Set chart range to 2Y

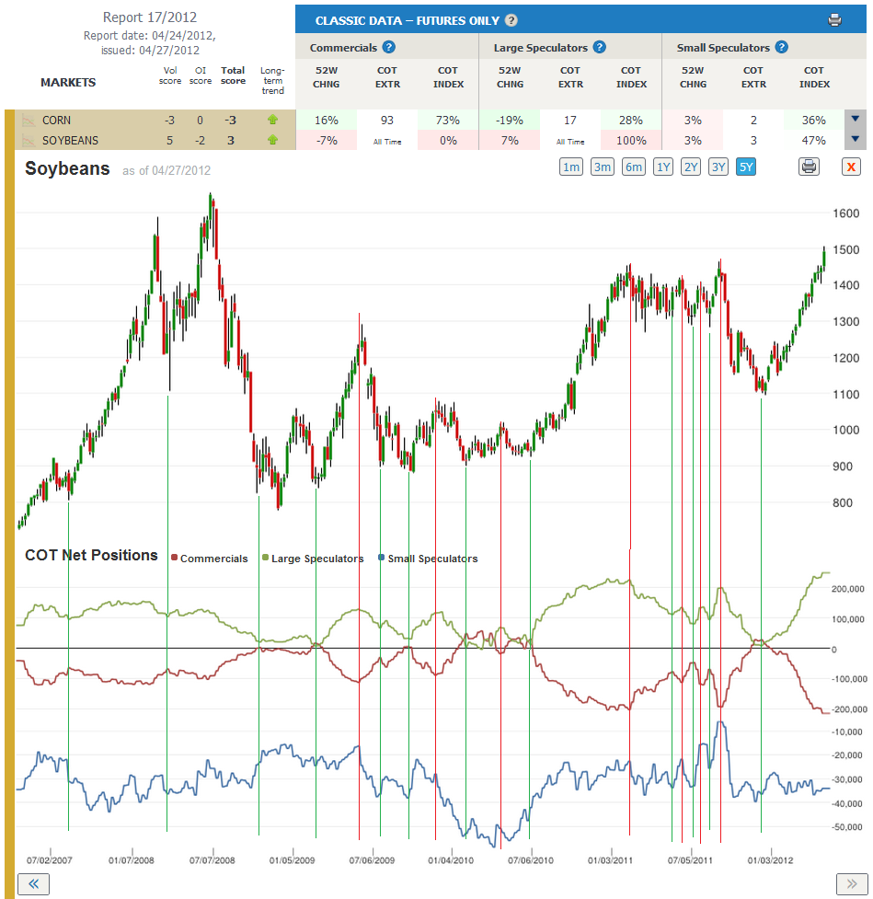click(691, 167)
